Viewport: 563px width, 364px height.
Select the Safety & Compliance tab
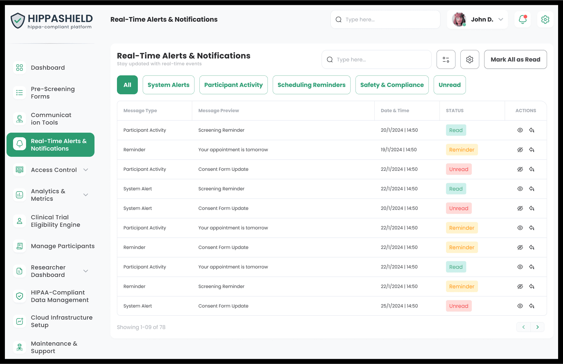pyautogui.click(x=392, y=85)
